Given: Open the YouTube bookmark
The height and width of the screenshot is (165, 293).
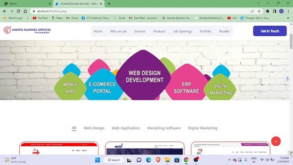Looking at the screenshot, I should 40,18.
